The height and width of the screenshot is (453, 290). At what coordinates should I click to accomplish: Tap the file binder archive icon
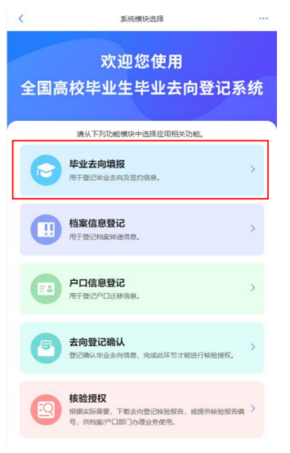tap(46, 229)
